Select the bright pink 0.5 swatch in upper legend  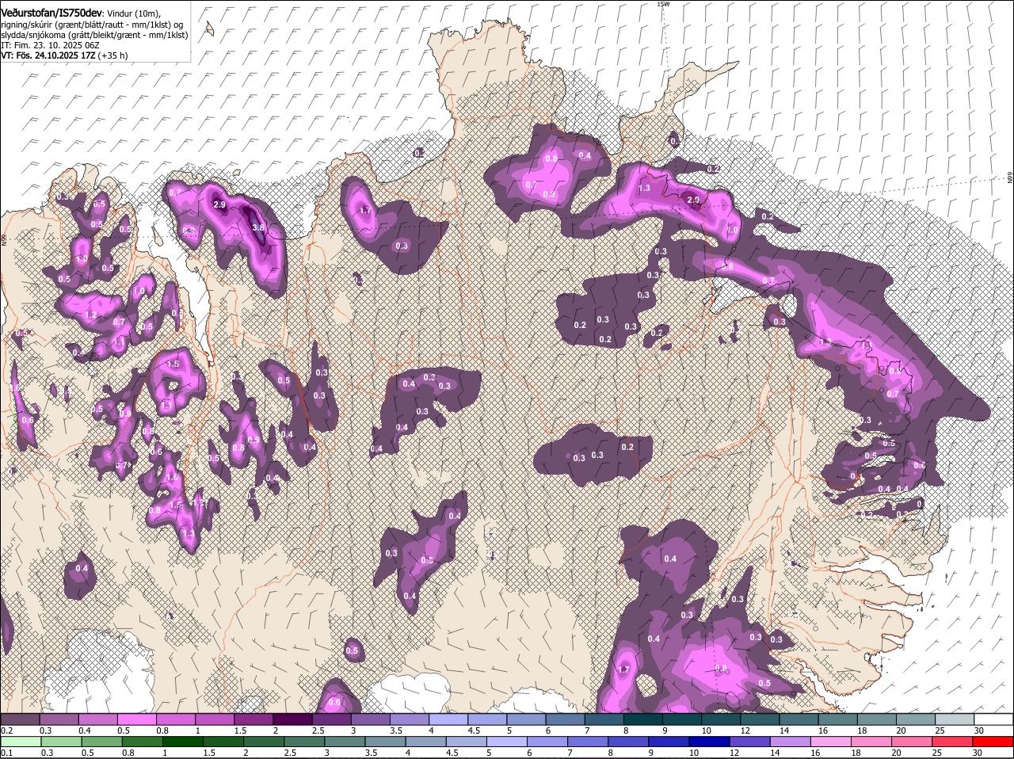(x=136, y=719)
